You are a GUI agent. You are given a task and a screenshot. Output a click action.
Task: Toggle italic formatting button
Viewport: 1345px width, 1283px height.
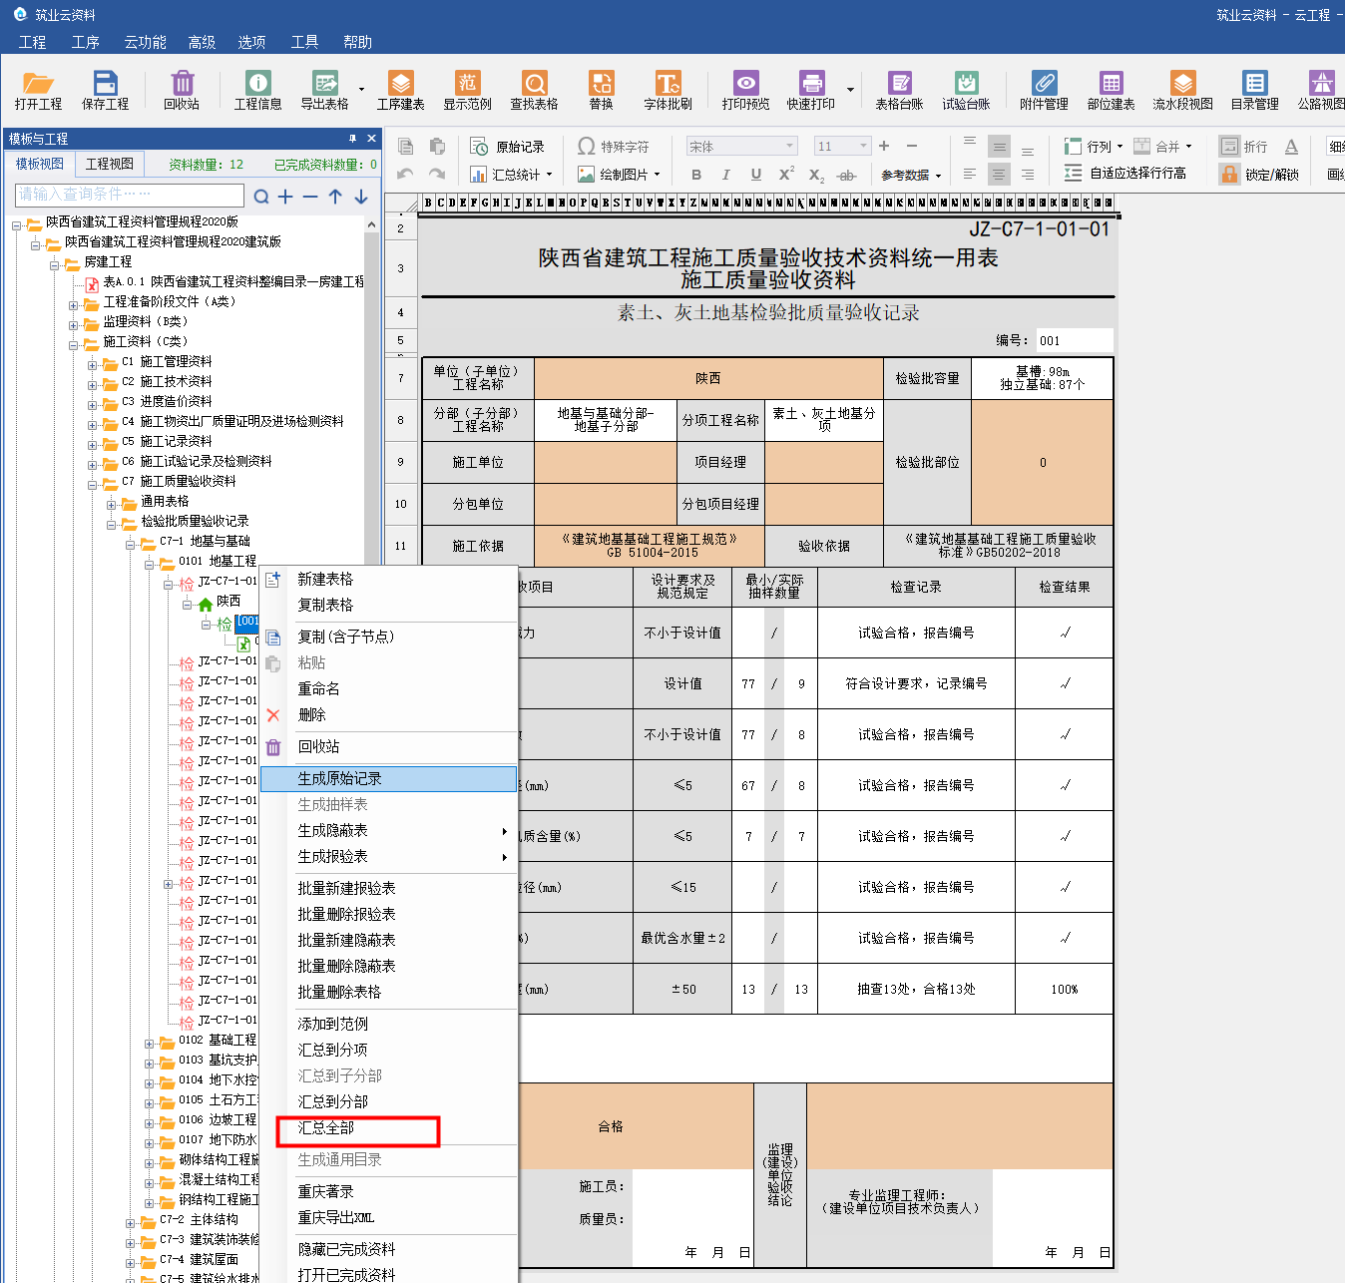point(725,175)
